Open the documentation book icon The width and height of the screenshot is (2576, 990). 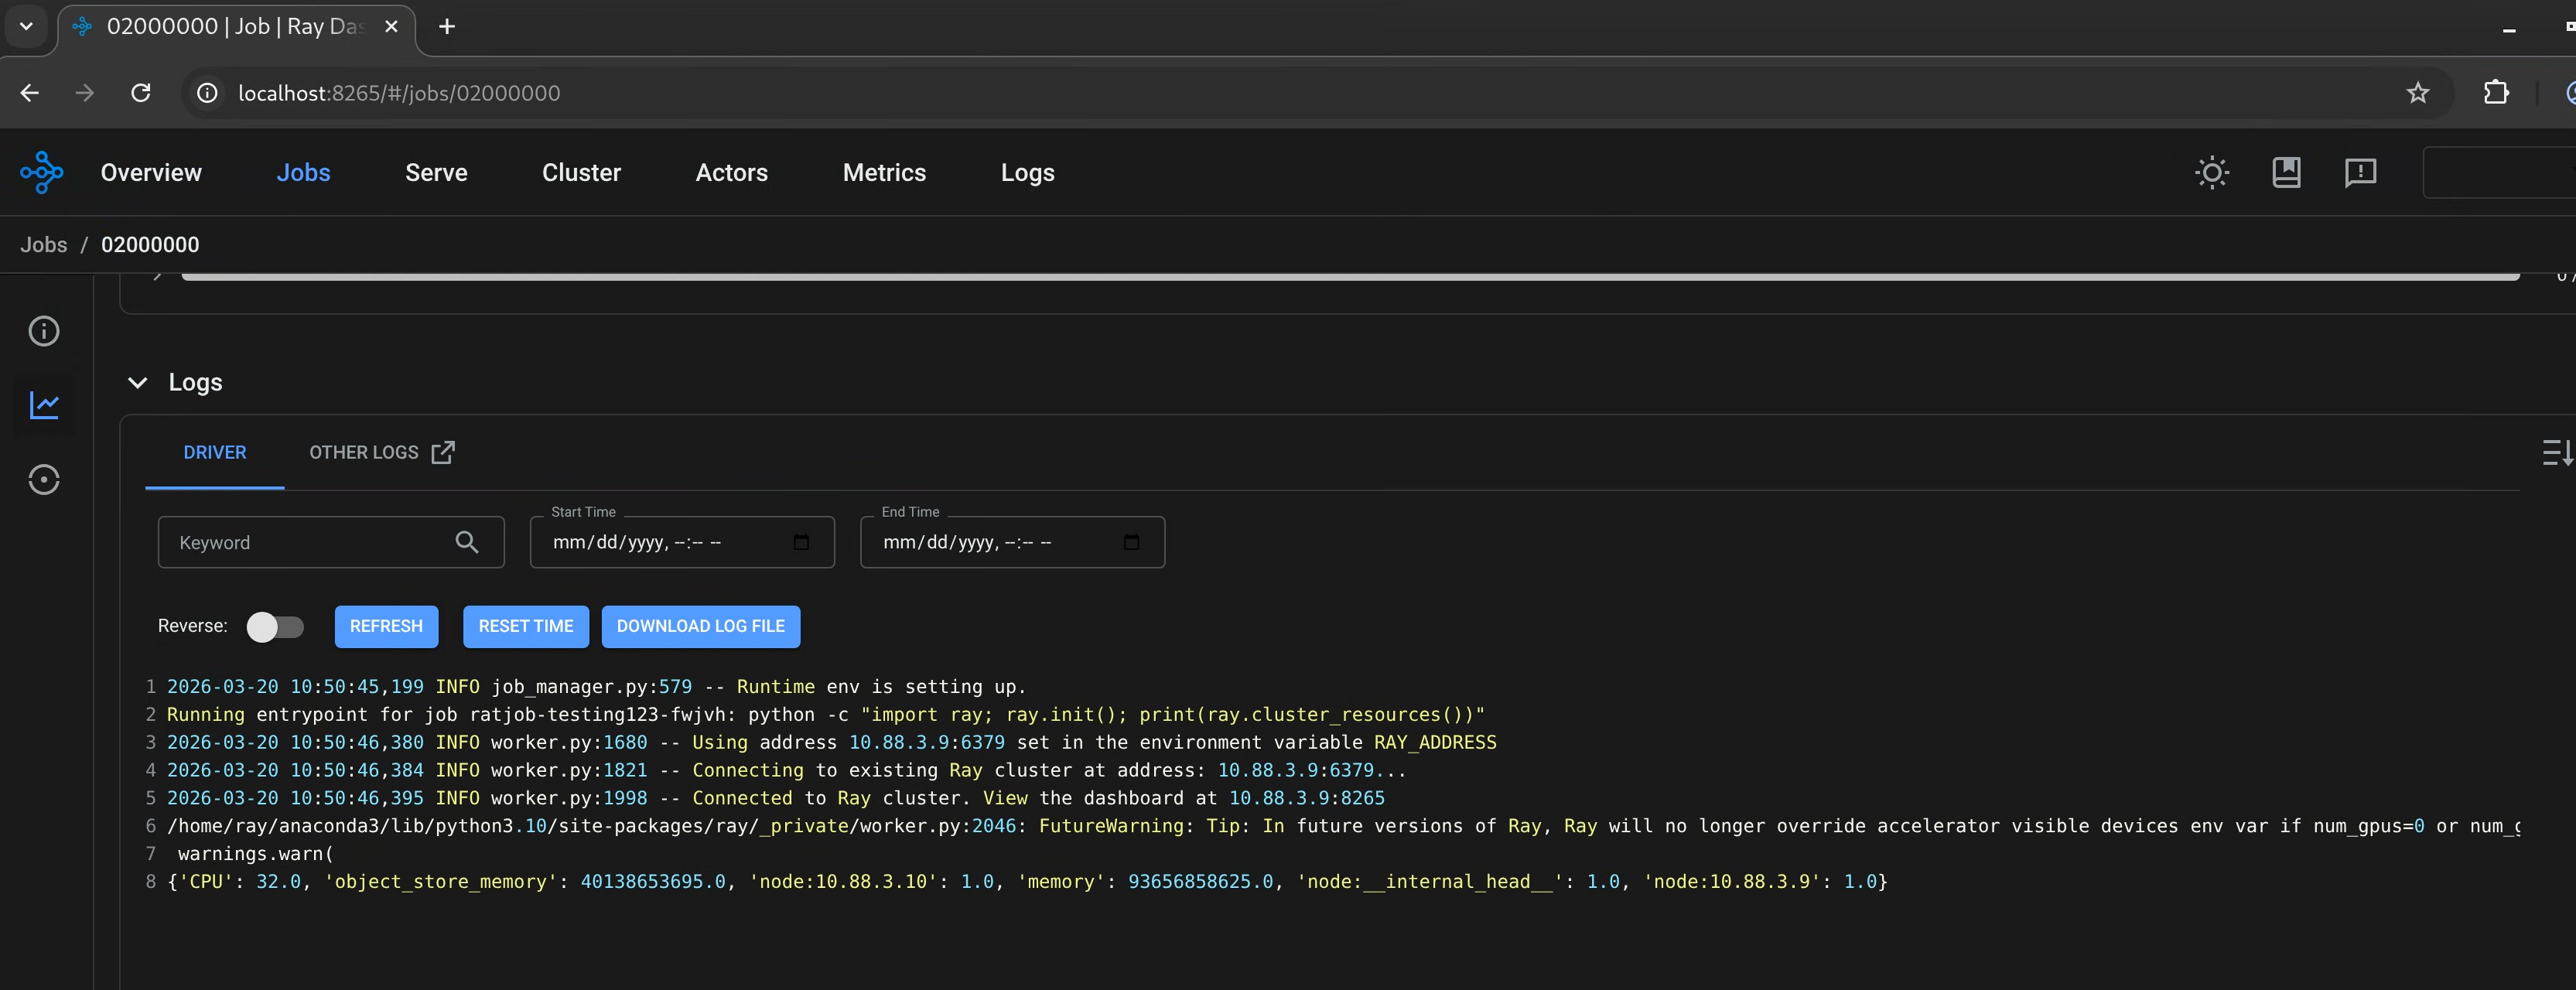2286,172
